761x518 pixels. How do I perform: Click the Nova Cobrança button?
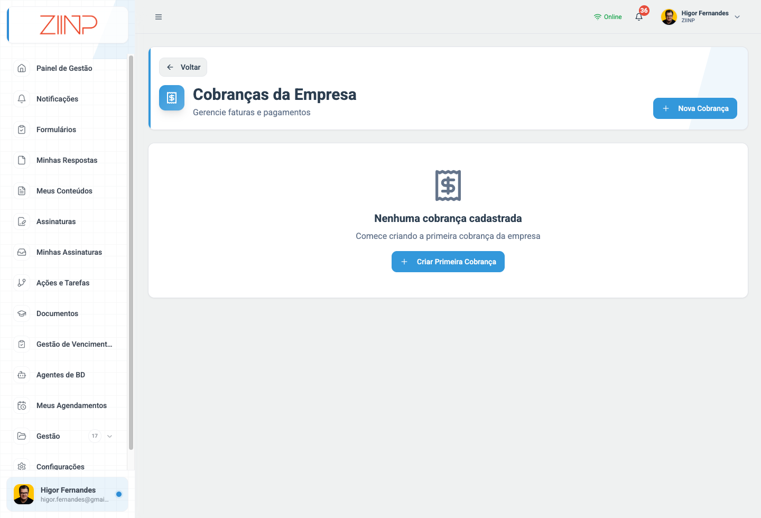pyautogui.click(x=695, y=108)
